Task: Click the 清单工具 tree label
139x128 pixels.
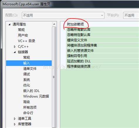Action: tap(25, 119)
